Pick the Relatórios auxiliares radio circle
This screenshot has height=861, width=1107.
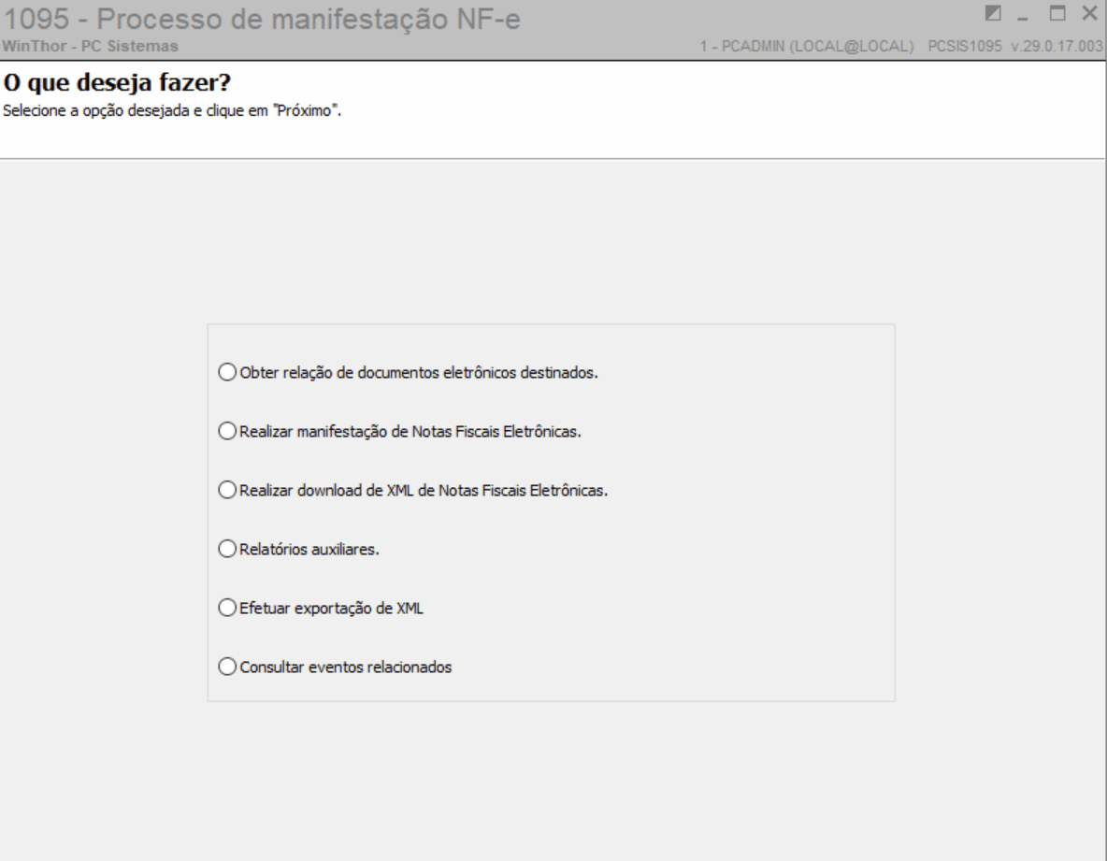(225, 549)
